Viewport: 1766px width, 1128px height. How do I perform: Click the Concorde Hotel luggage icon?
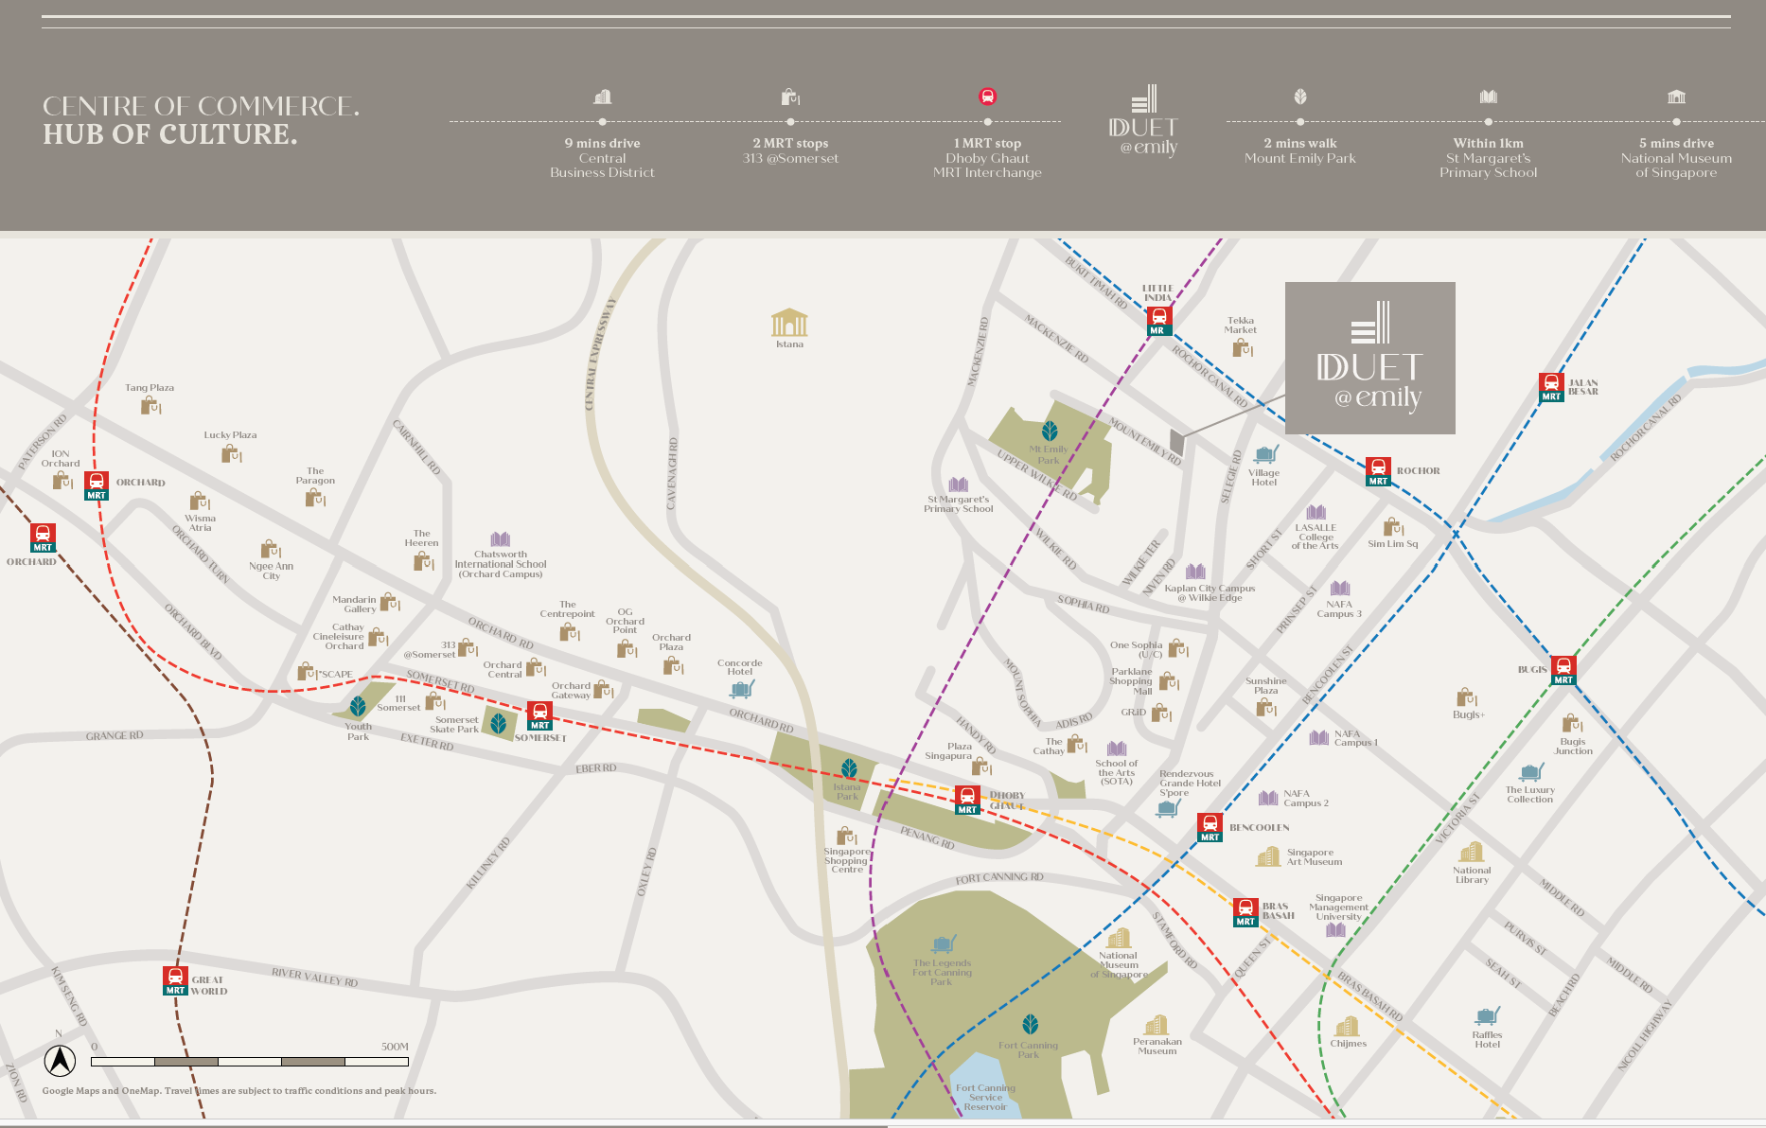coord(742,688)
